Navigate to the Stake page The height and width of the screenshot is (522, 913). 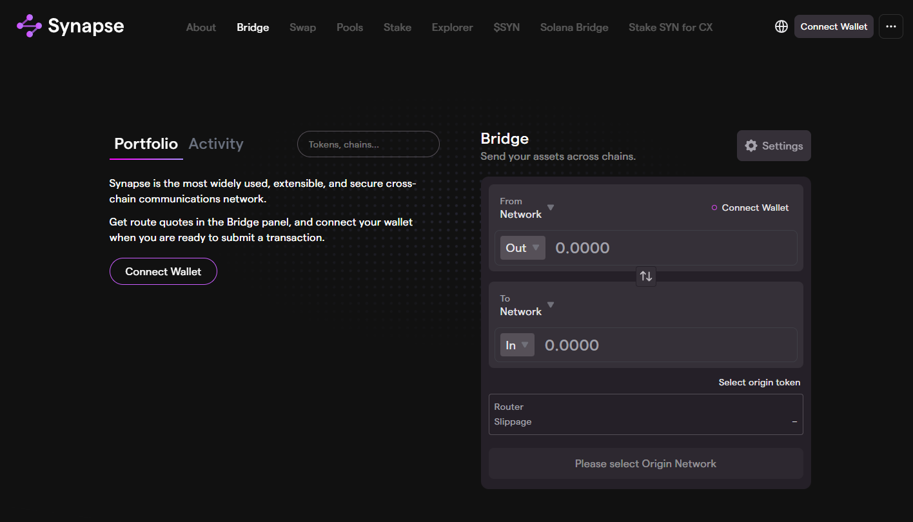[x=397, y=27]
